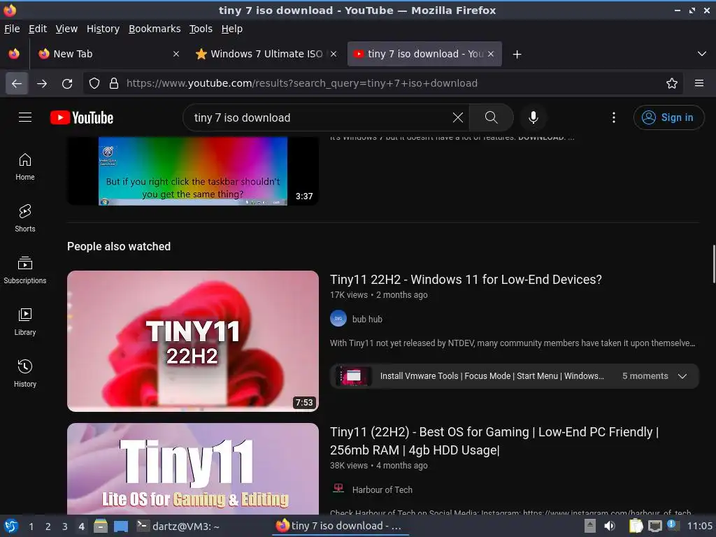Switch to workspace 4 in taskbar
The height and width of the screenshot is (537, 716).
(x=82, y=527)
